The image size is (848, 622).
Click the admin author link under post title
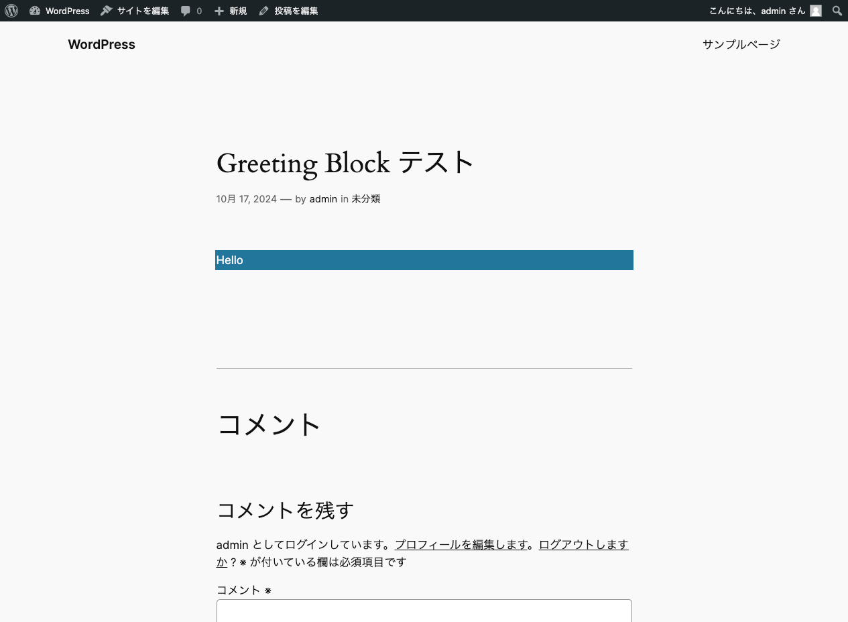pyautogui.click(x=323, y=199)
